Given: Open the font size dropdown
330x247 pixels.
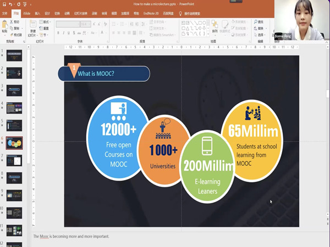Looking at the screenshot, I should point(88,24).
